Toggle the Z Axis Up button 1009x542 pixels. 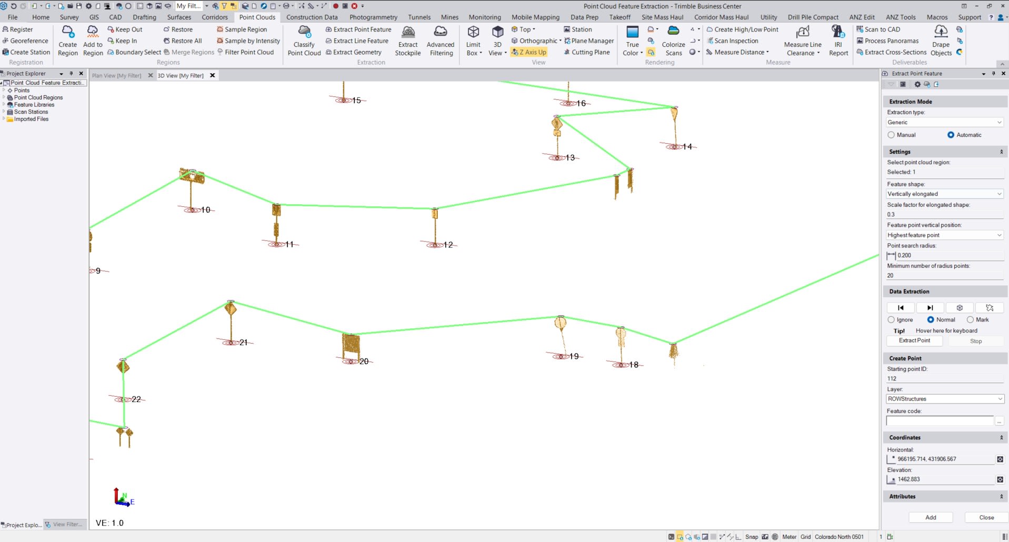pos(529,52)
